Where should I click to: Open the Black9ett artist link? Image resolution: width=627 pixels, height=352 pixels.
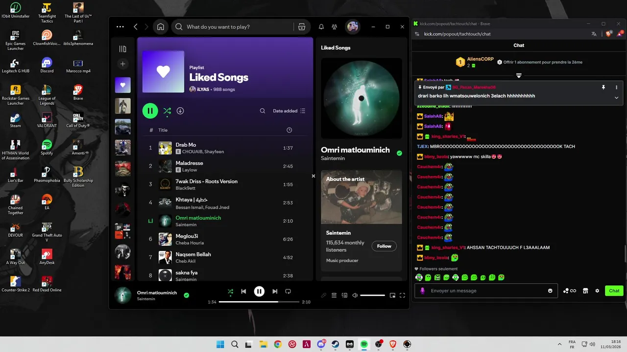[x=185, y=188]
